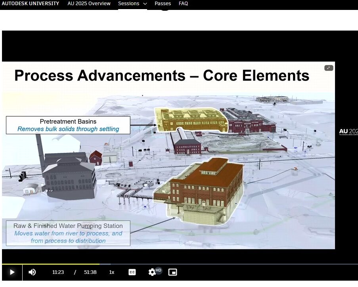Screen dimensions: 358x287
Task: Click the Autodesk University home logo
Action: (x=31, y=4)
